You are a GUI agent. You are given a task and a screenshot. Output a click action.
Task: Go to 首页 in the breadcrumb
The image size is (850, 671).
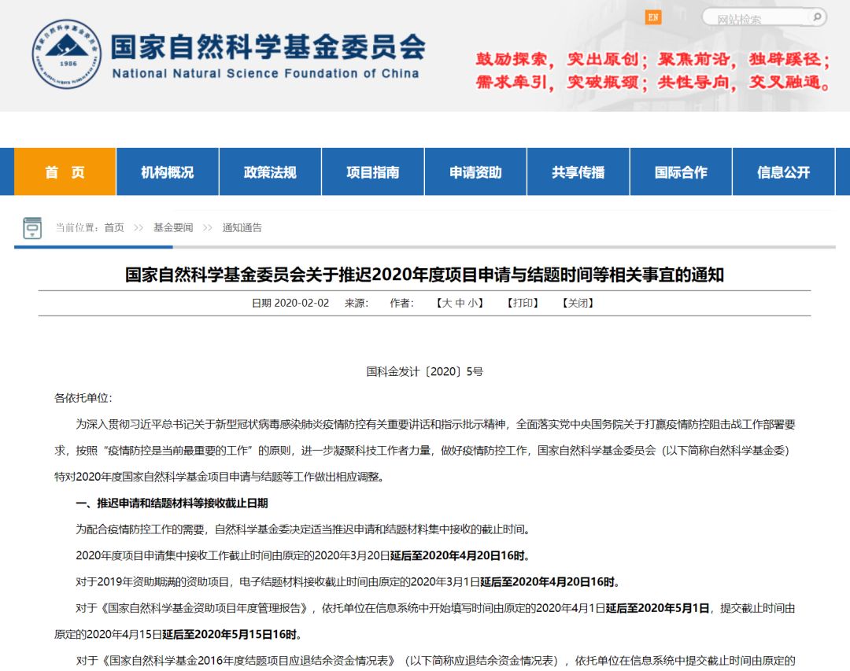[114, 227]
